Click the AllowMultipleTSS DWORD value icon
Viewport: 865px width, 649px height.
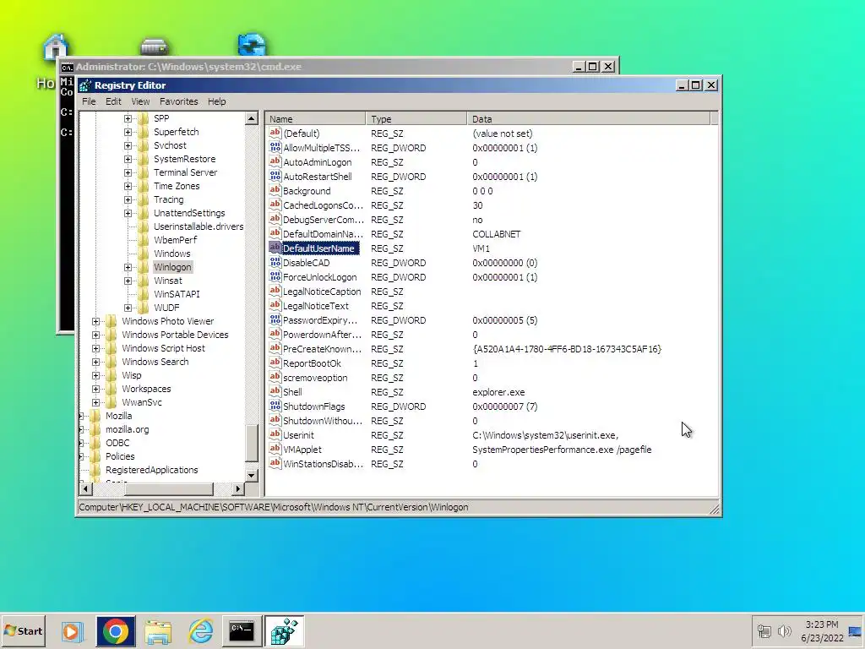[x=275, y=147]
